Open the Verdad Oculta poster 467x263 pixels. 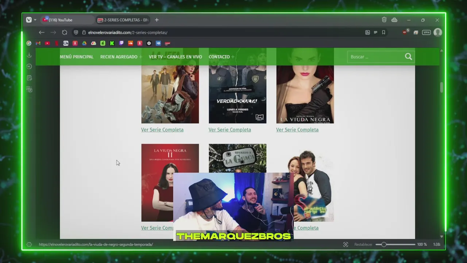coord(238,85)
